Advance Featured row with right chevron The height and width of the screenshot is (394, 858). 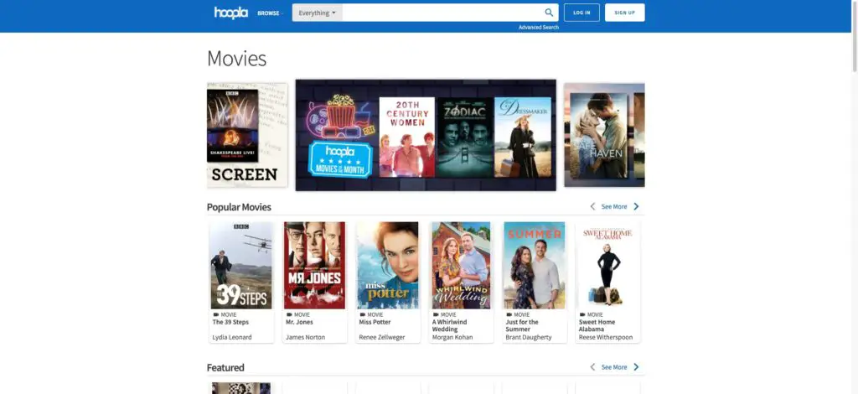636,367
